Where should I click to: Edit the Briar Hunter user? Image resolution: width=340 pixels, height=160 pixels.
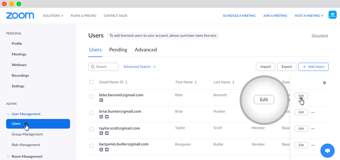tap(301, 112)
